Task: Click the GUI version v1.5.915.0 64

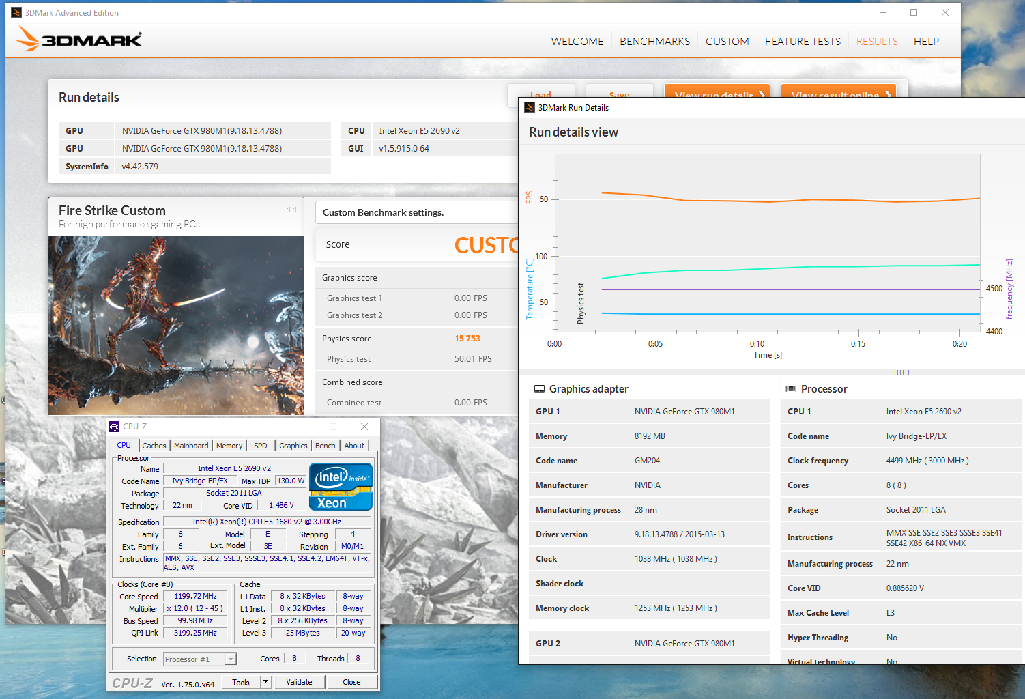Action: pos(404,148)
